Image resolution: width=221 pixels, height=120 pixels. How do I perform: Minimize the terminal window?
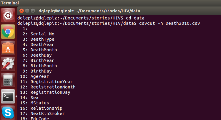click(x=27, y=11)
